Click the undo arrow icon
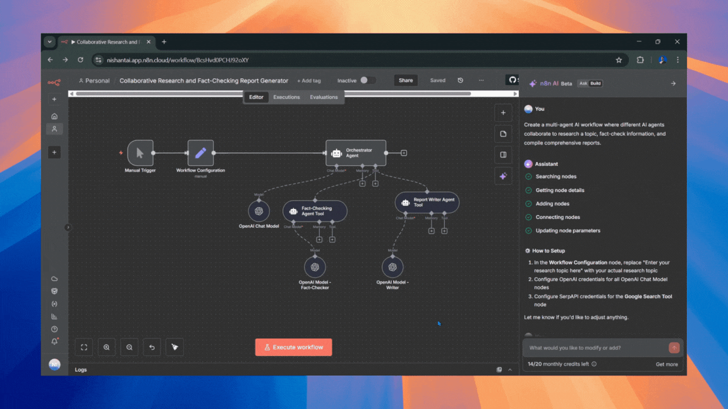Screen dimensions: 728x409 tap(152, 347)
